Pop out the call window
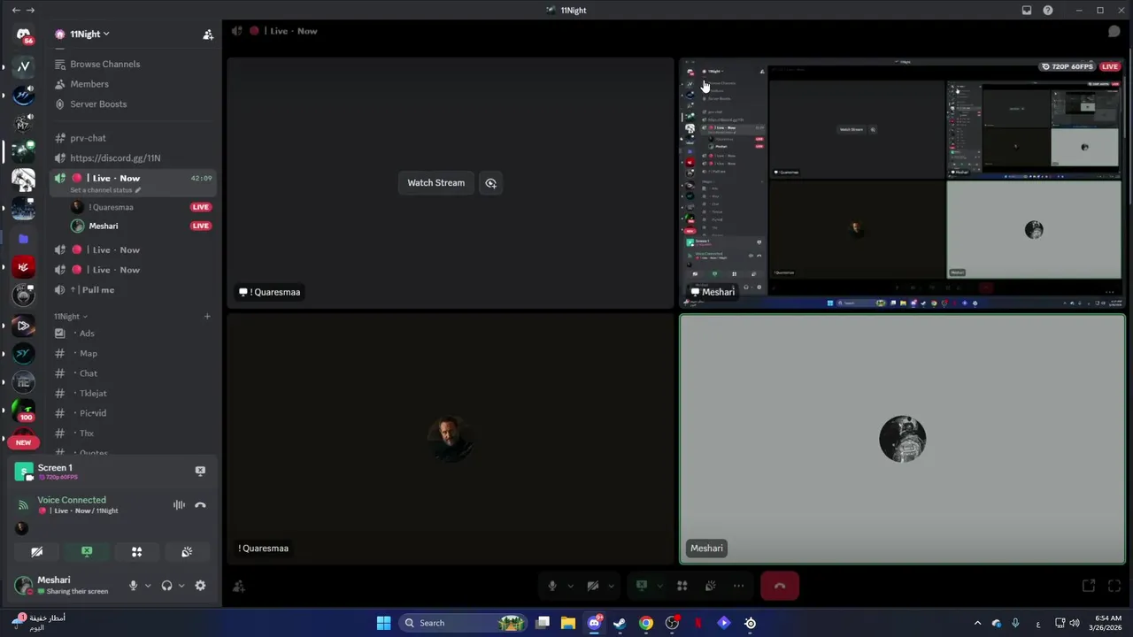The image size is (1133, 637). (1089, 586)
